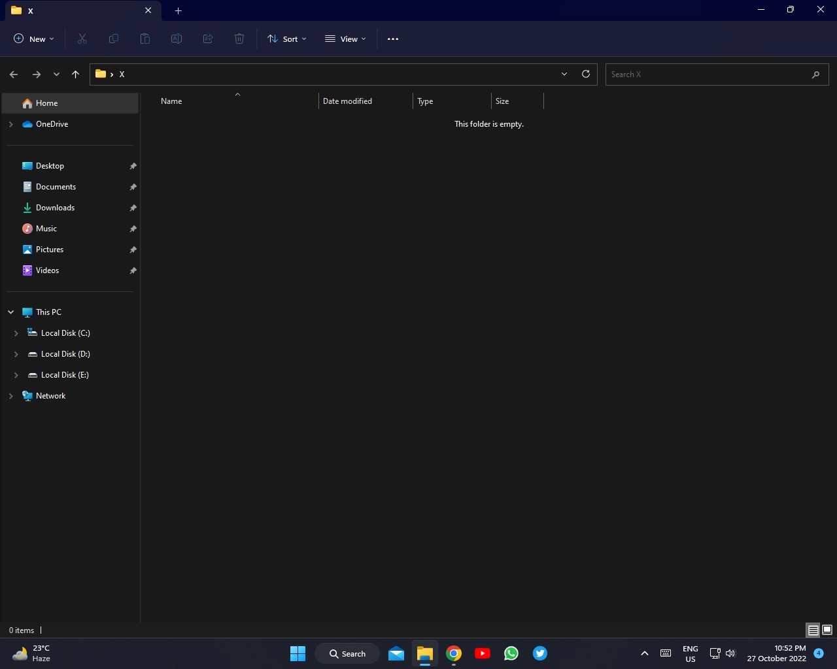Select Home in navigation pane
Viewport: 837px width, 669px height.
71,103
